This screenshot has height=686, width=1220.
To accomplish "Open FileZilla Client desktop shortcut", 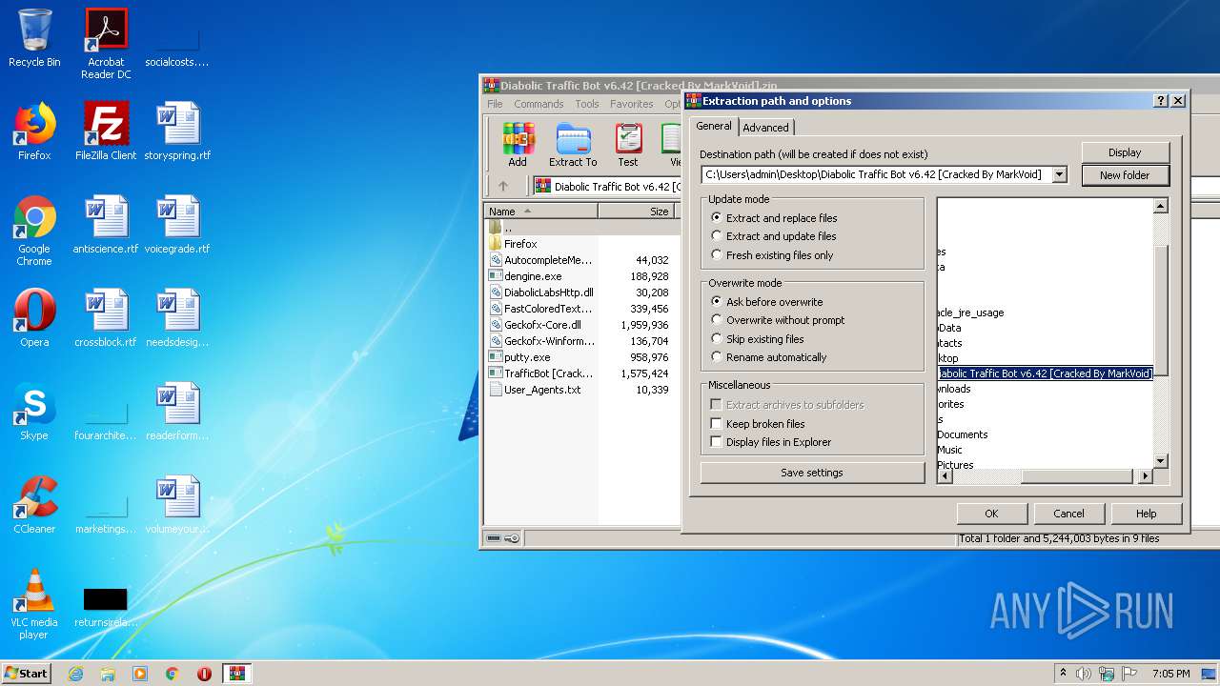I will pyautogui.click(x=106, y=131).
